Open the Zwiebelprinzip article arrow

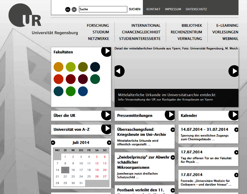click(173, 157)
